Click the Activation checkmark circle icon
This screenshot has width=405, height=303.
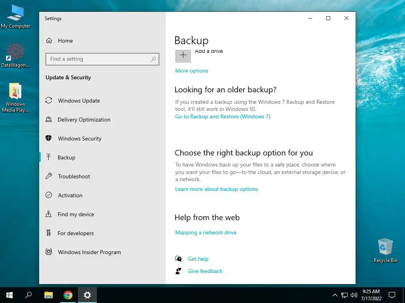(49, 195)
